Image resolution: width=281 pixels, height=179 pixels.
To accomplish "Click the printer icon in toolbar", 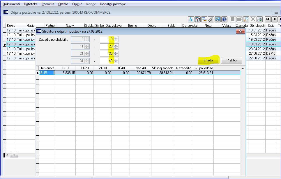I will coord(259,19).
